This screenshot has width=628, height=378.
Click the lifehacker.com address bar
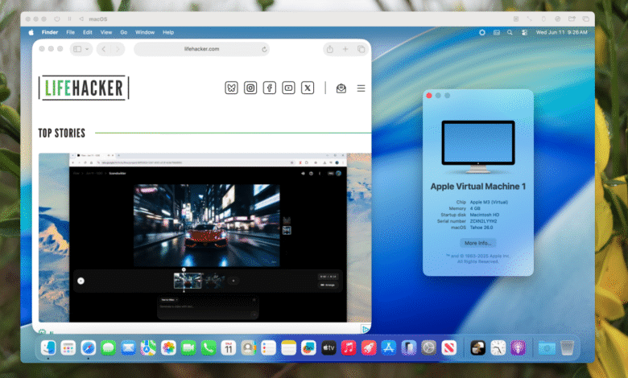coord(201,49)
